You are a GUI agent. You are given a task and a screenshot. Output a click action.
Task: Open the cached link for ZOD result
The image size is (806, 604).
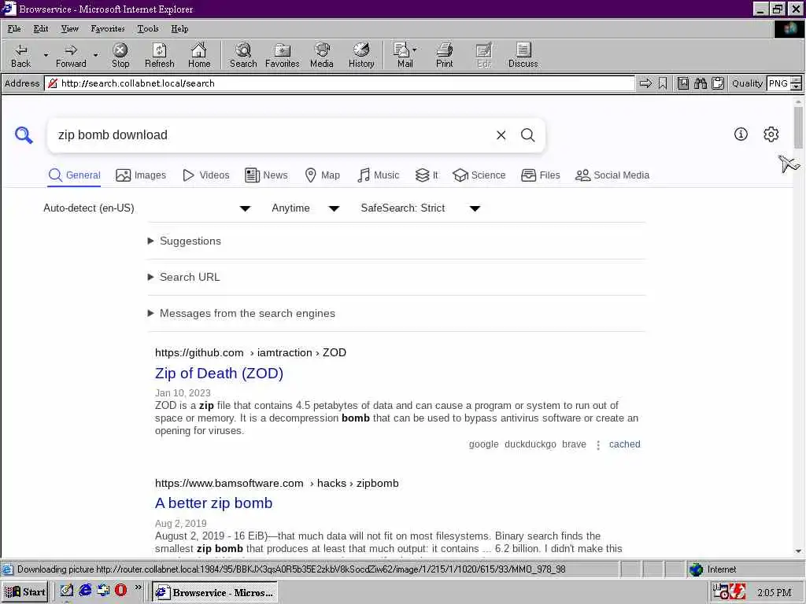(x=624, y=444)
